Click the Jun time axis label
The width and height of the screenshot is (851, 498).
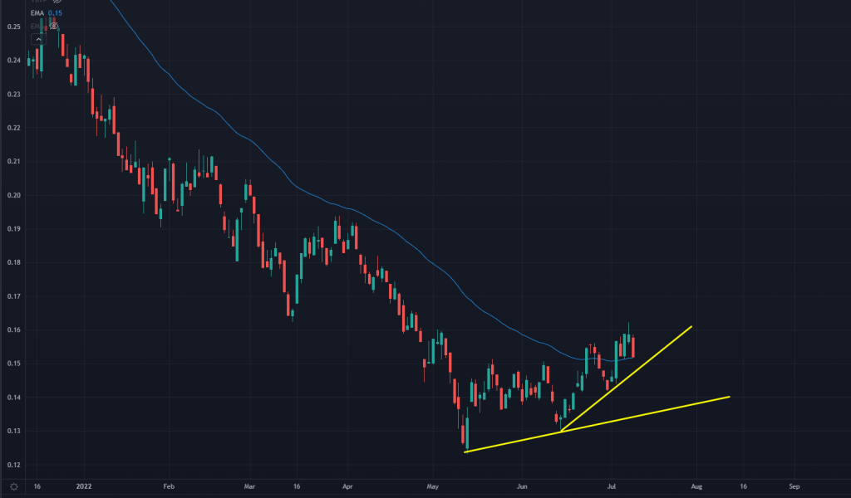click(522, 486)
